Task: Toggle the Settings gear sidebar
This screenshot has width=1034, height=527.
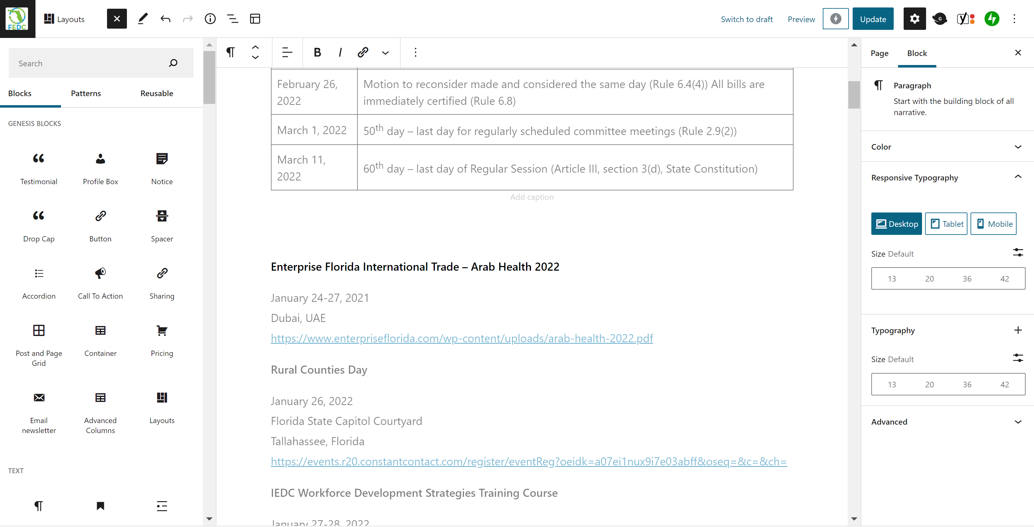Action: pyautogui.click(x=914, y=19)
